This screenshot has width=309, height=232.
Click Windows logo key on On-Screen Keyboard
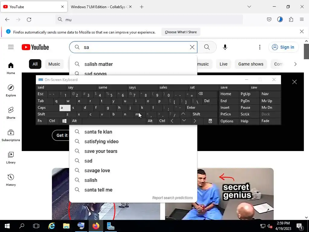click(x=65, y=121)
